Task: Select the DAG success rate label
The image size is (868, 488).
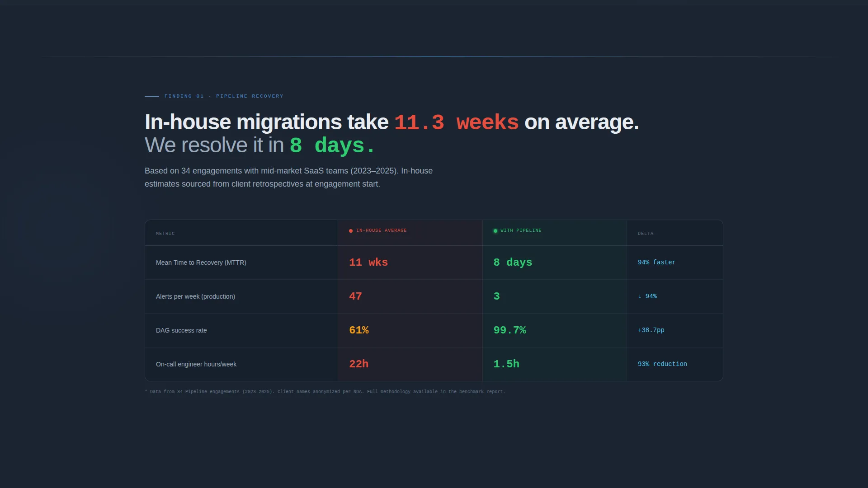Action: point(181,330)
